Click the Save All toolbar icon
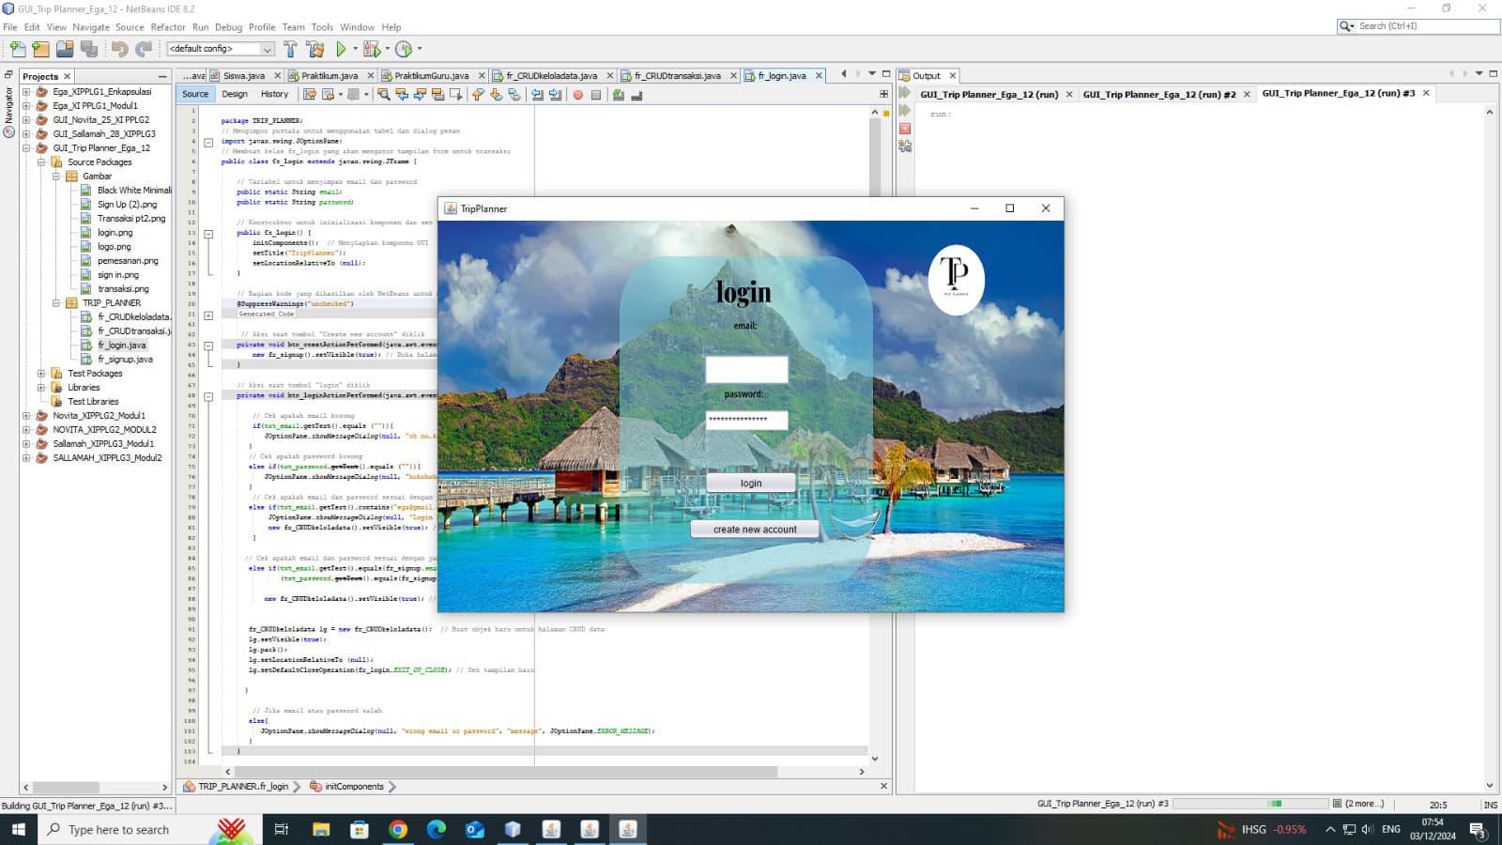The image size is (1502, 845). click(x=89, y=49)
